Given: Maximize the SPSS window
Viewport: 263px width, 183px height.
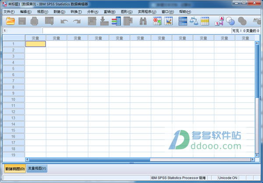Looking at the screenshot, I should [244, 3].
